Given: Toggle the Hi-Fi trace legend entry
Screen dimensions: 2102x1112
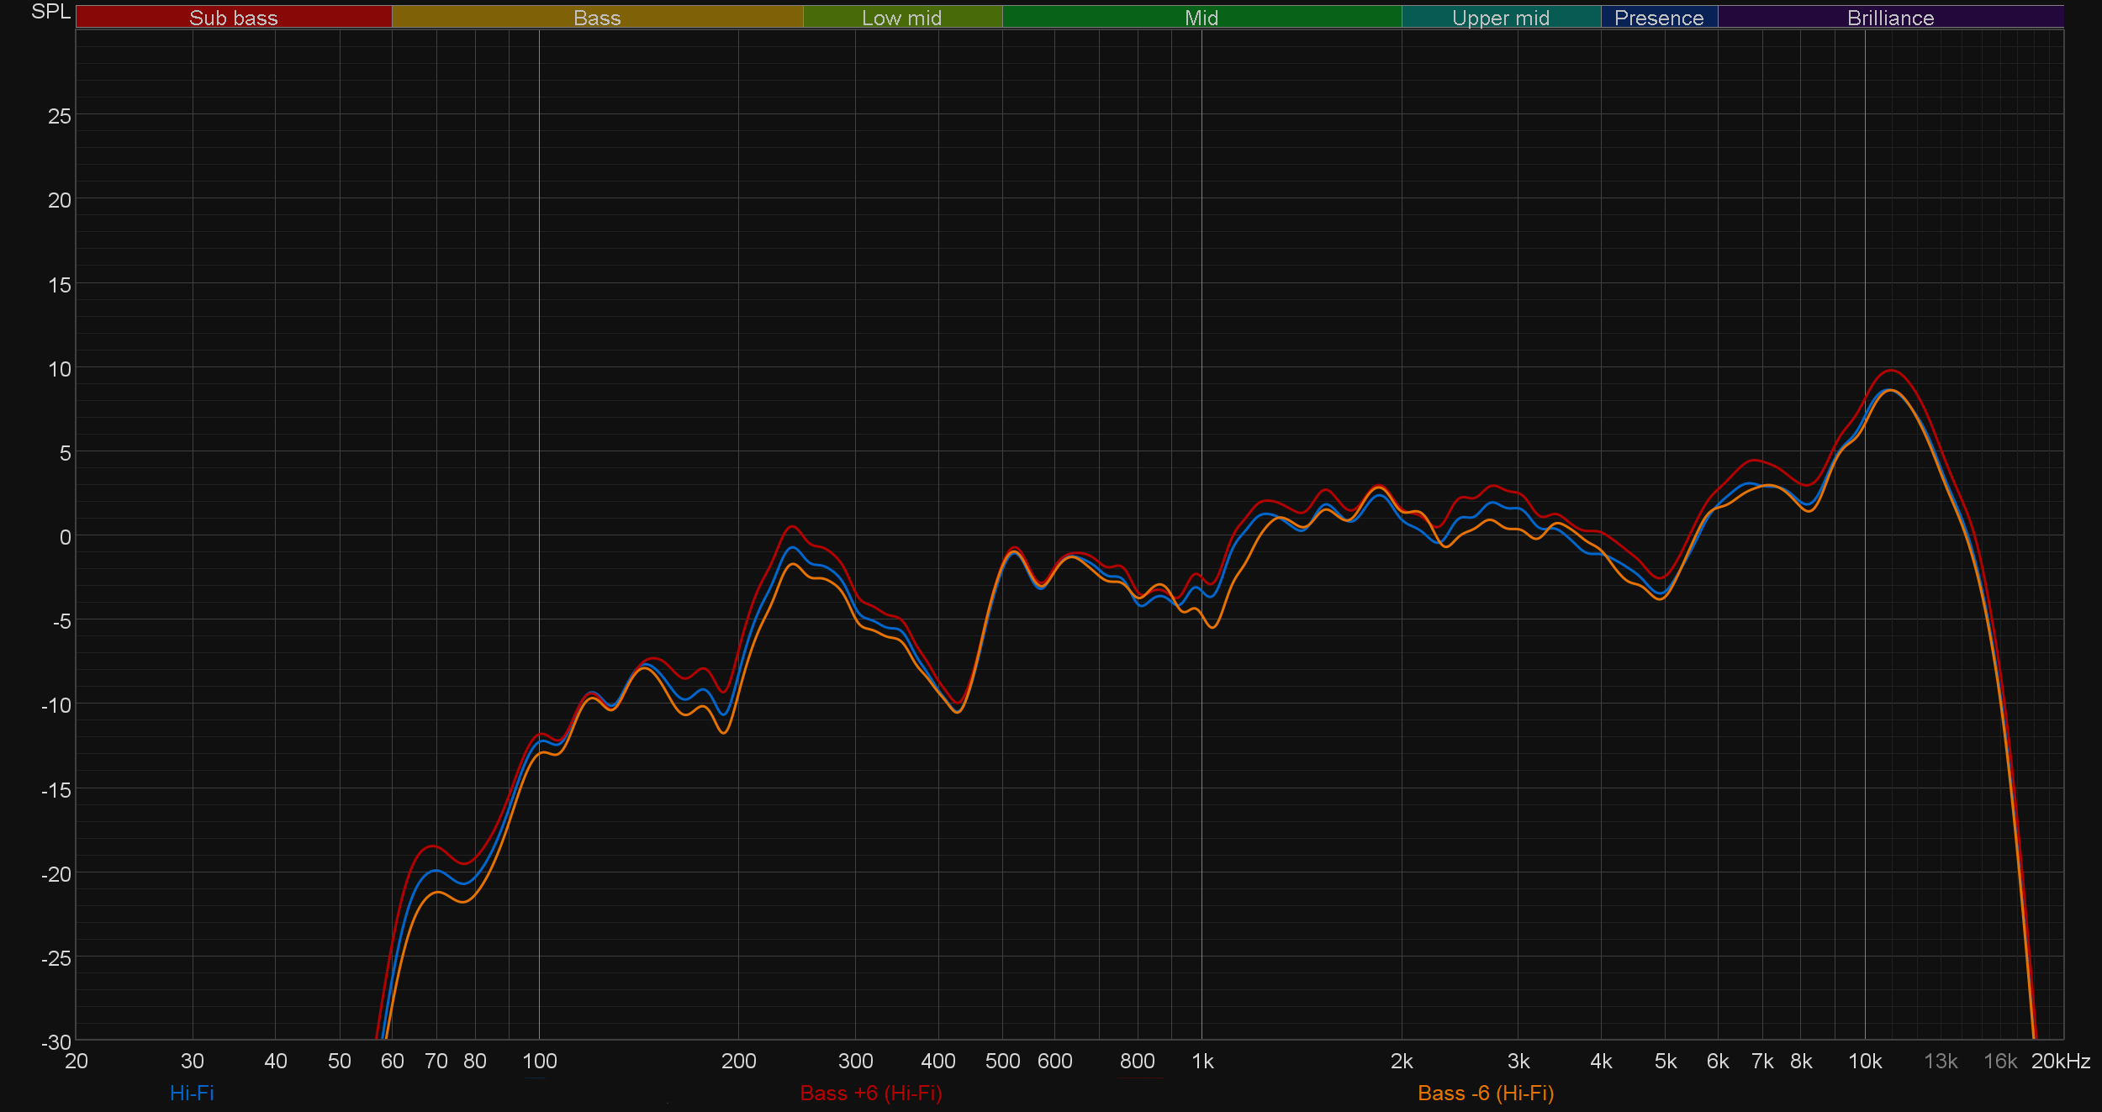Looking at the screenshot, I should (x=192, y=1093).
